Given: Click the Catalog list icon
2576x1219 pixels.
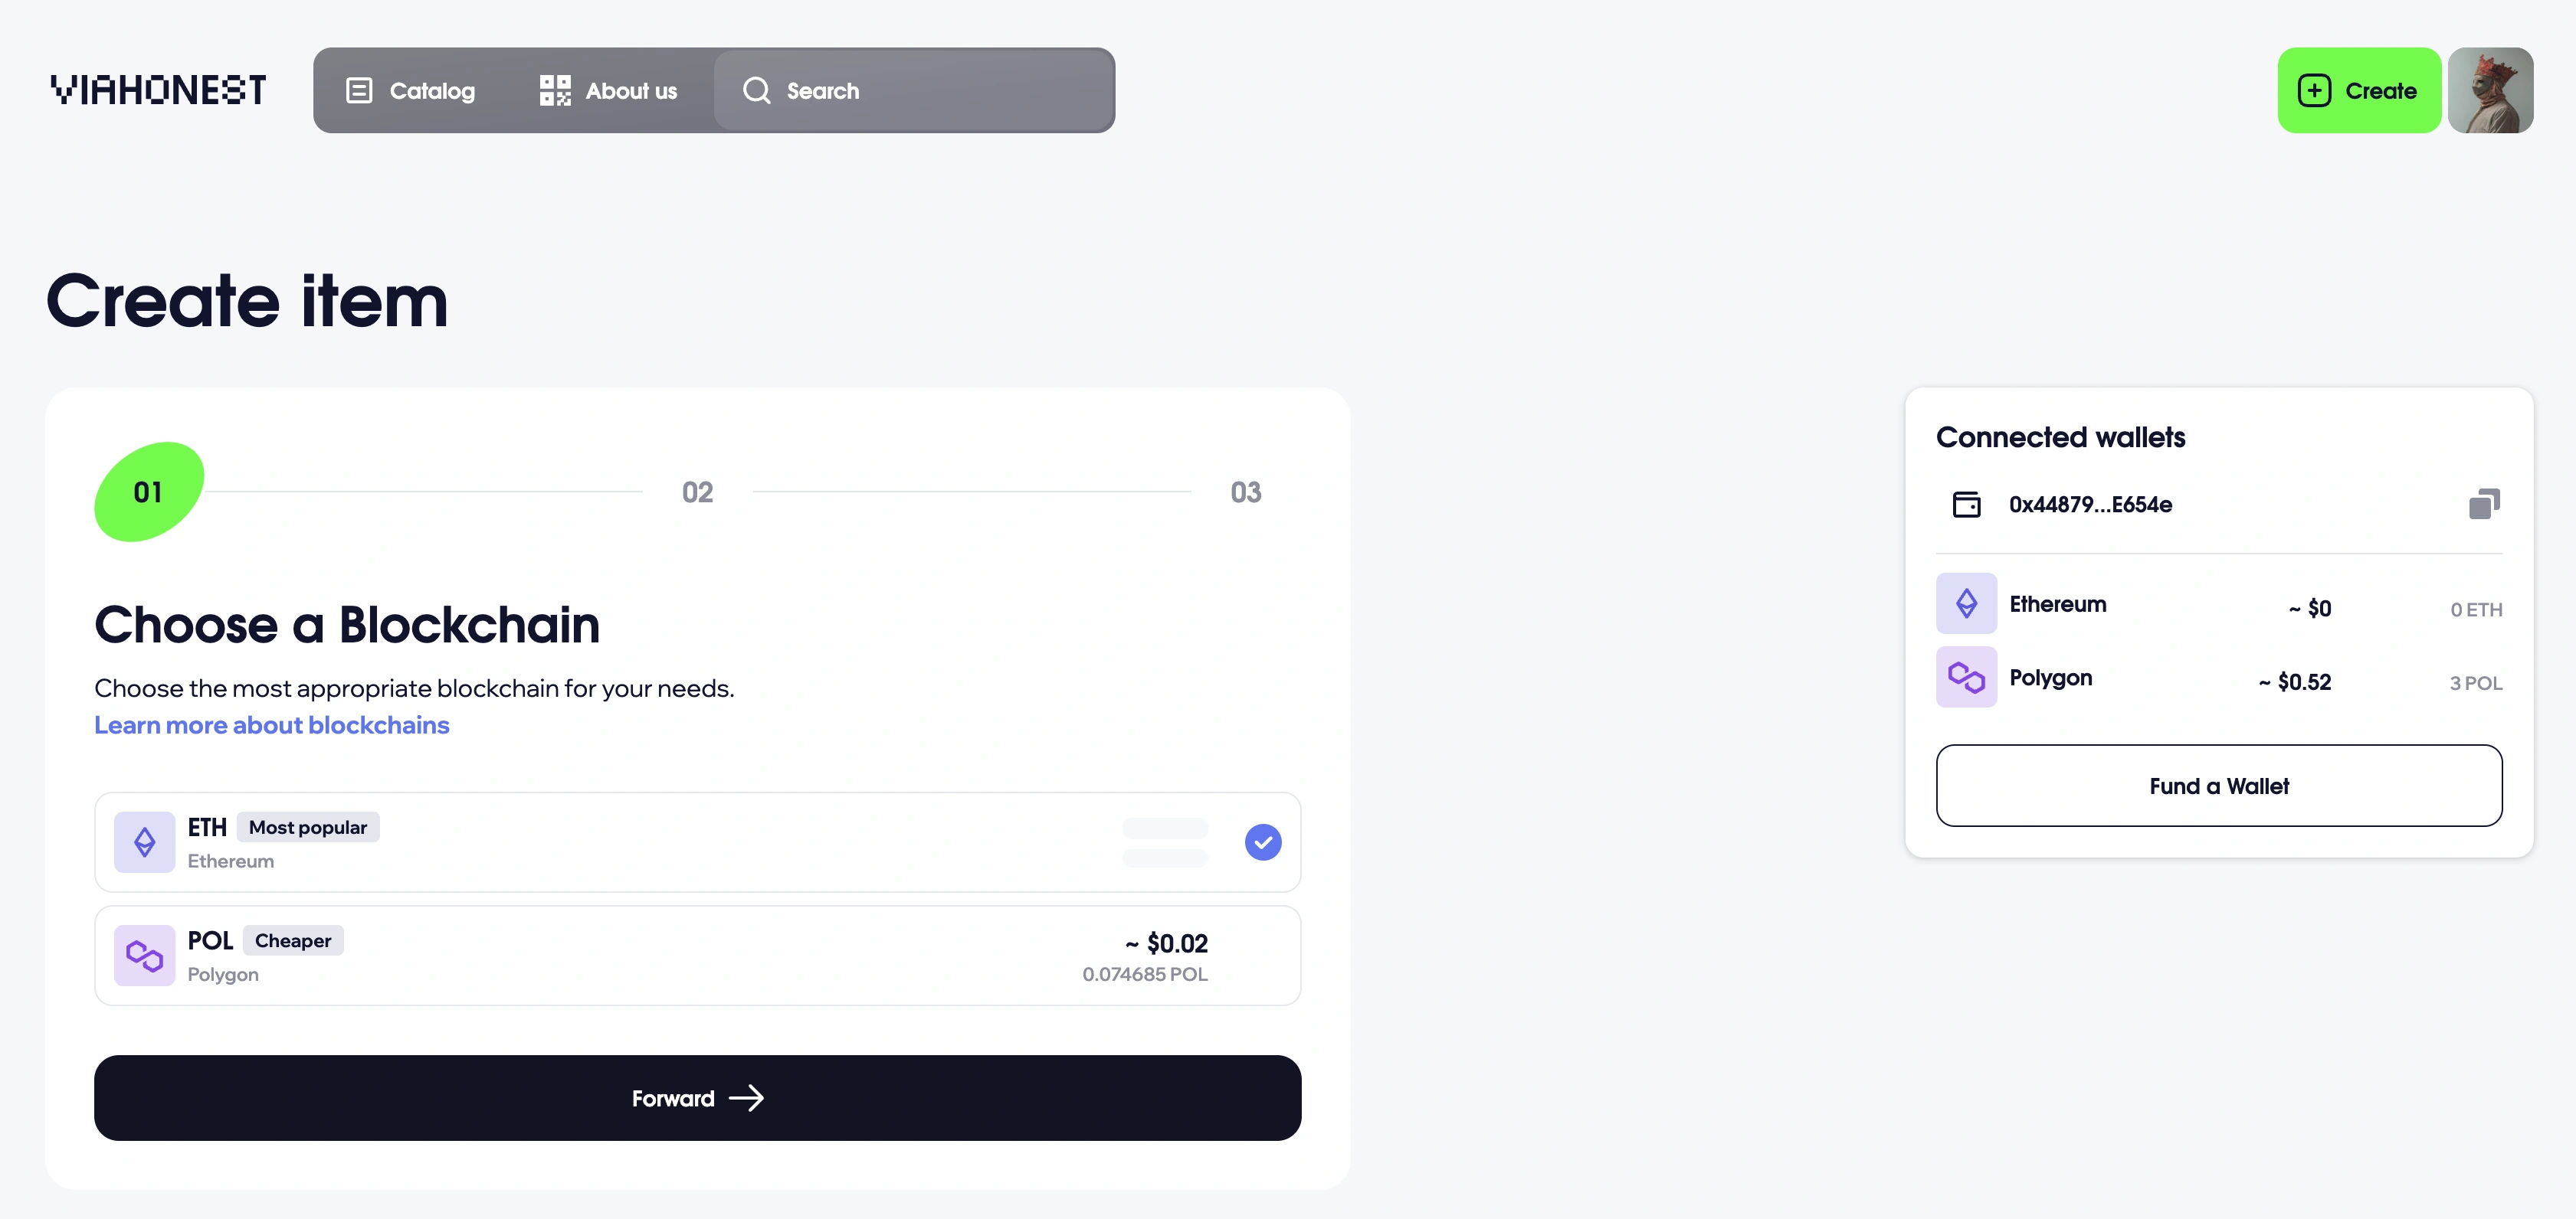Looking at the screenshot, I should click(x=359, y=91).
